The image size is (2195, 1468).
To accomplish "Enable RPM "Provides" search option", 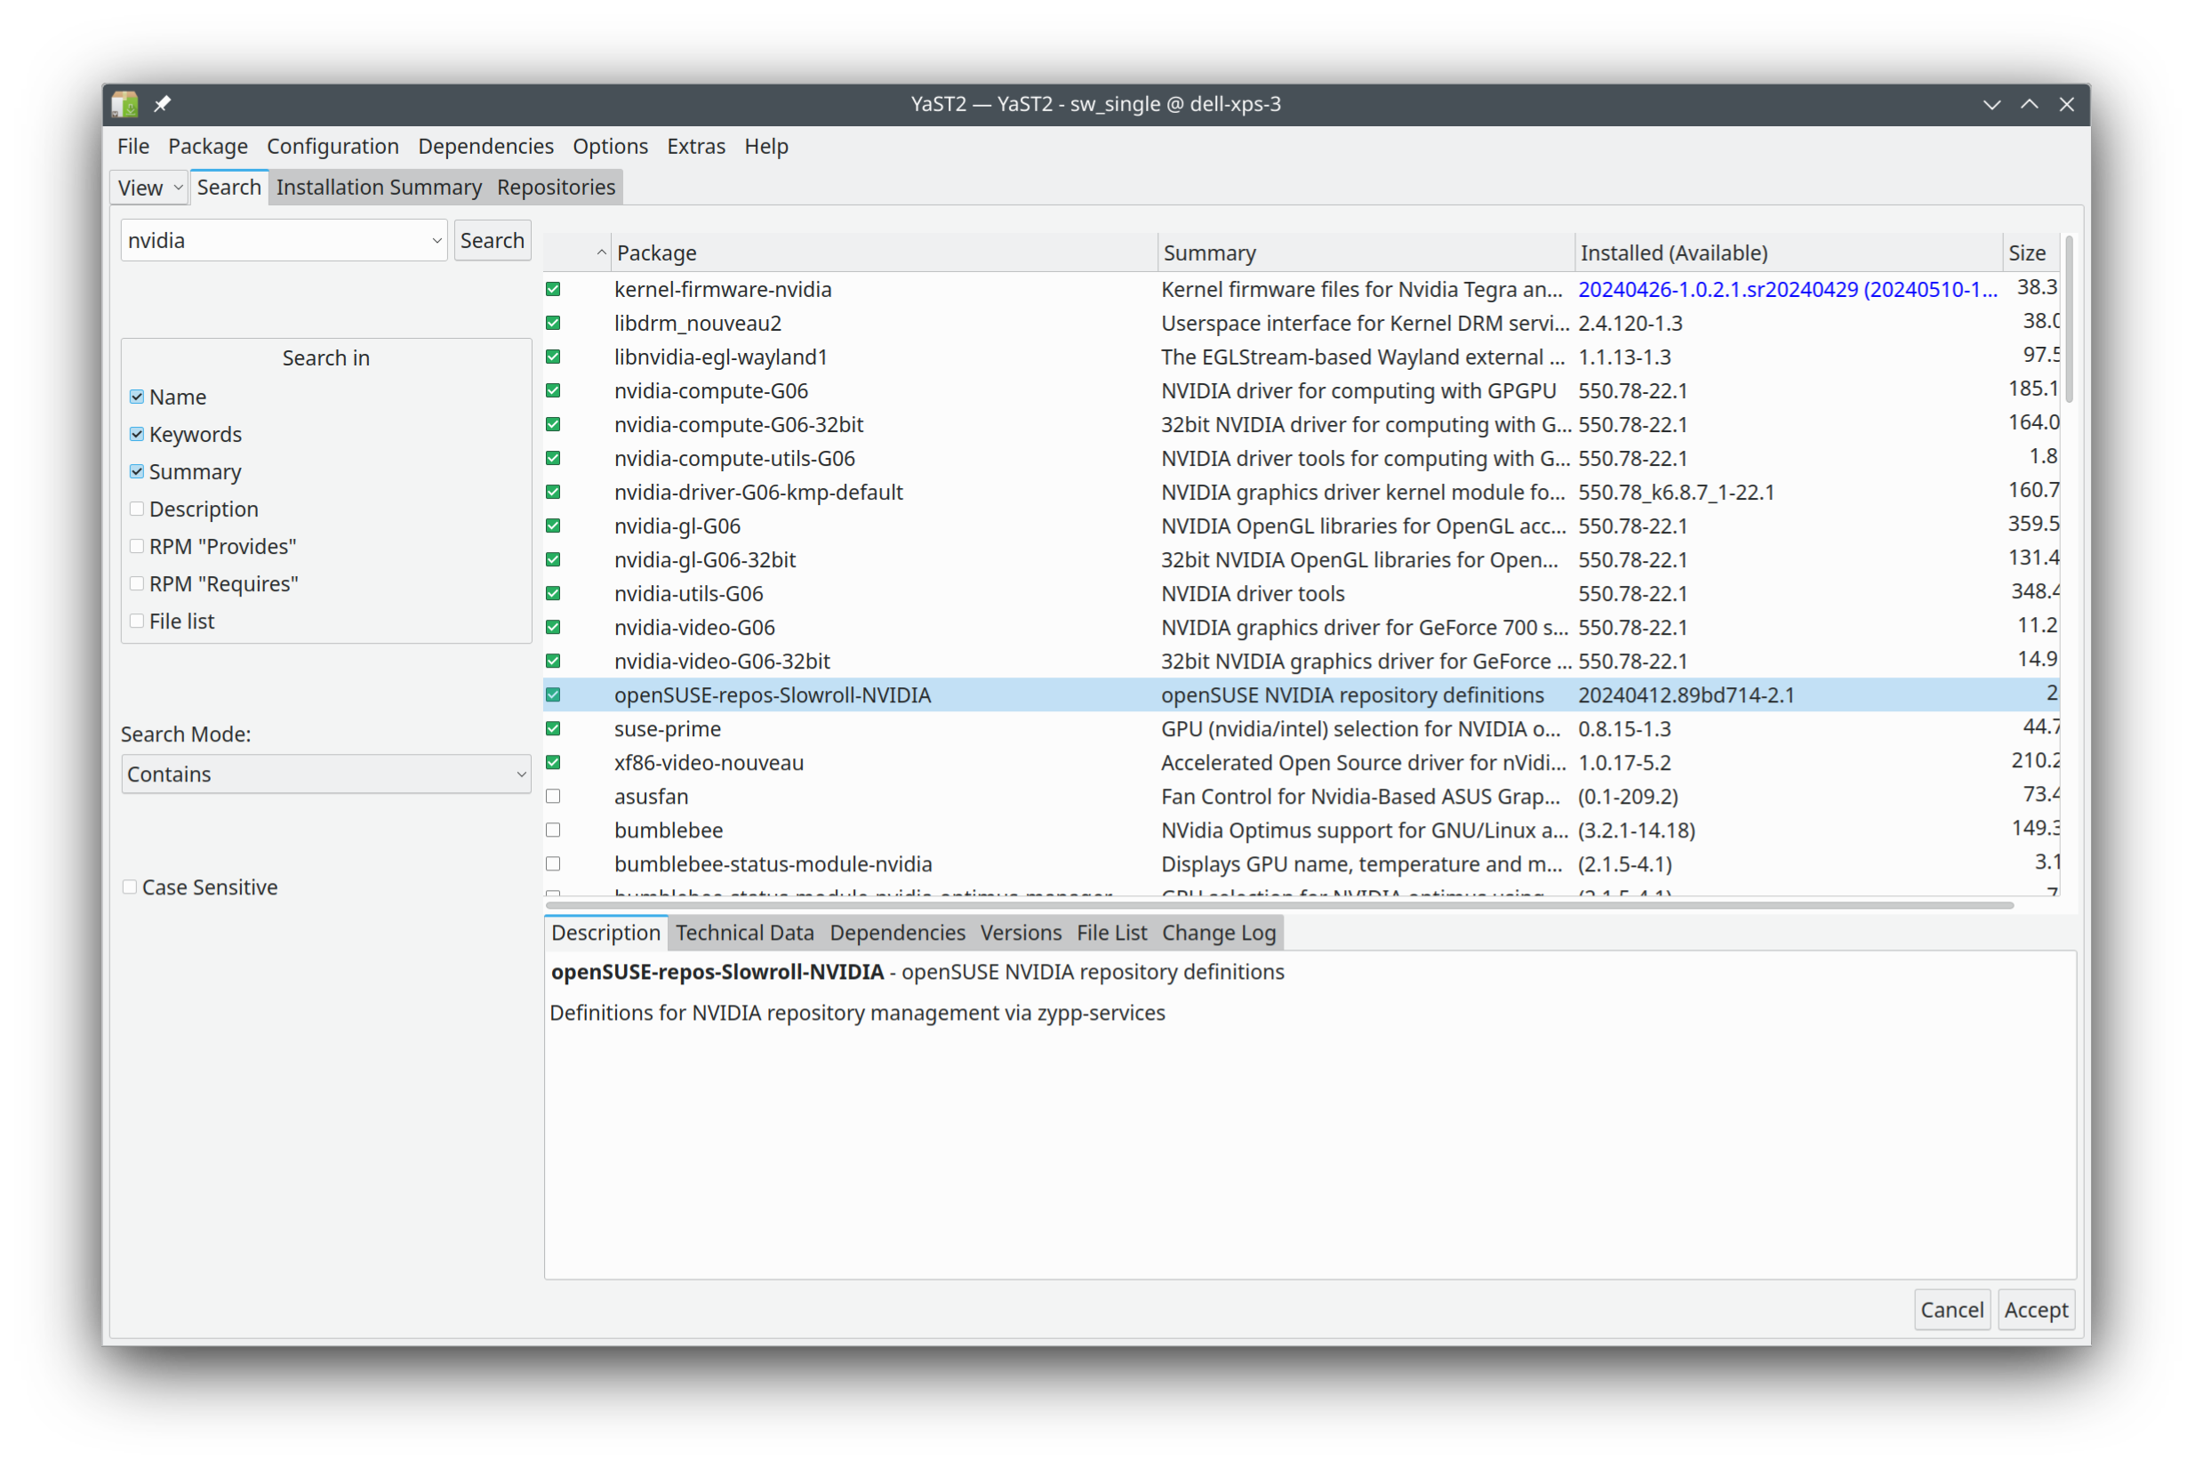I will [x=137, y=547].
